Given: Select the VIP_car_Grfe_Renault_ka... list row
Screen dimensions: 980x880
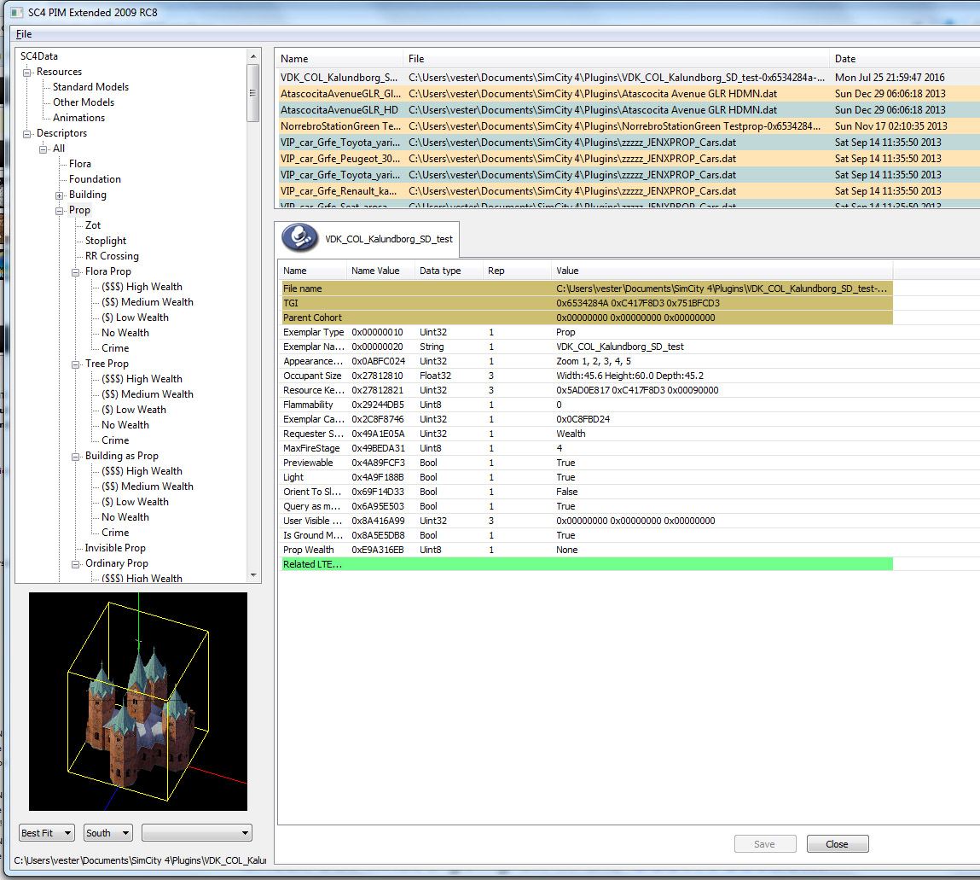Looking at the screenshot, I should [628, 191].
